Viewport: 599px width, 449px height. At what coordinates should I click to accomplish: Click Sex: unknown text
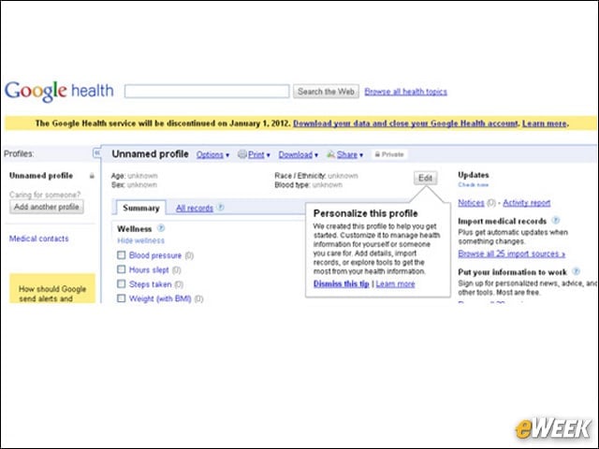click(x=134, y=185)
